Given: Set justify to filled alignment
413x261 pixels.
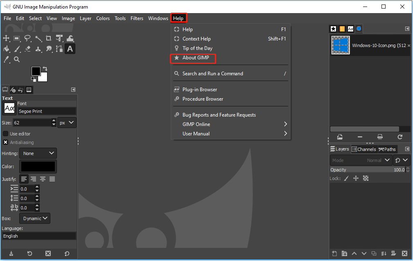Looking at the screenshot, I should click(52, 179).
